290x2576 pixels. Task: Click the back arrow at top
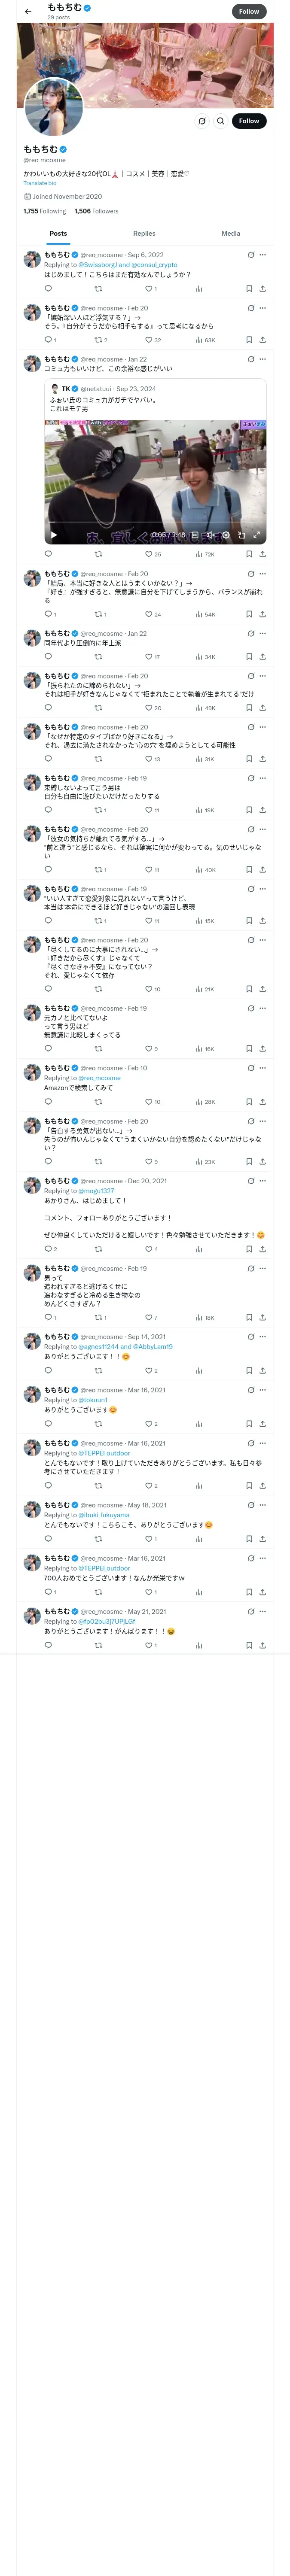click(x=28, y=12)
